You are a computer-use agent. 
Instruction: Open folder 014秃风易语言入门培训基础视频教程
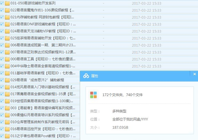(x=43, y=87)
